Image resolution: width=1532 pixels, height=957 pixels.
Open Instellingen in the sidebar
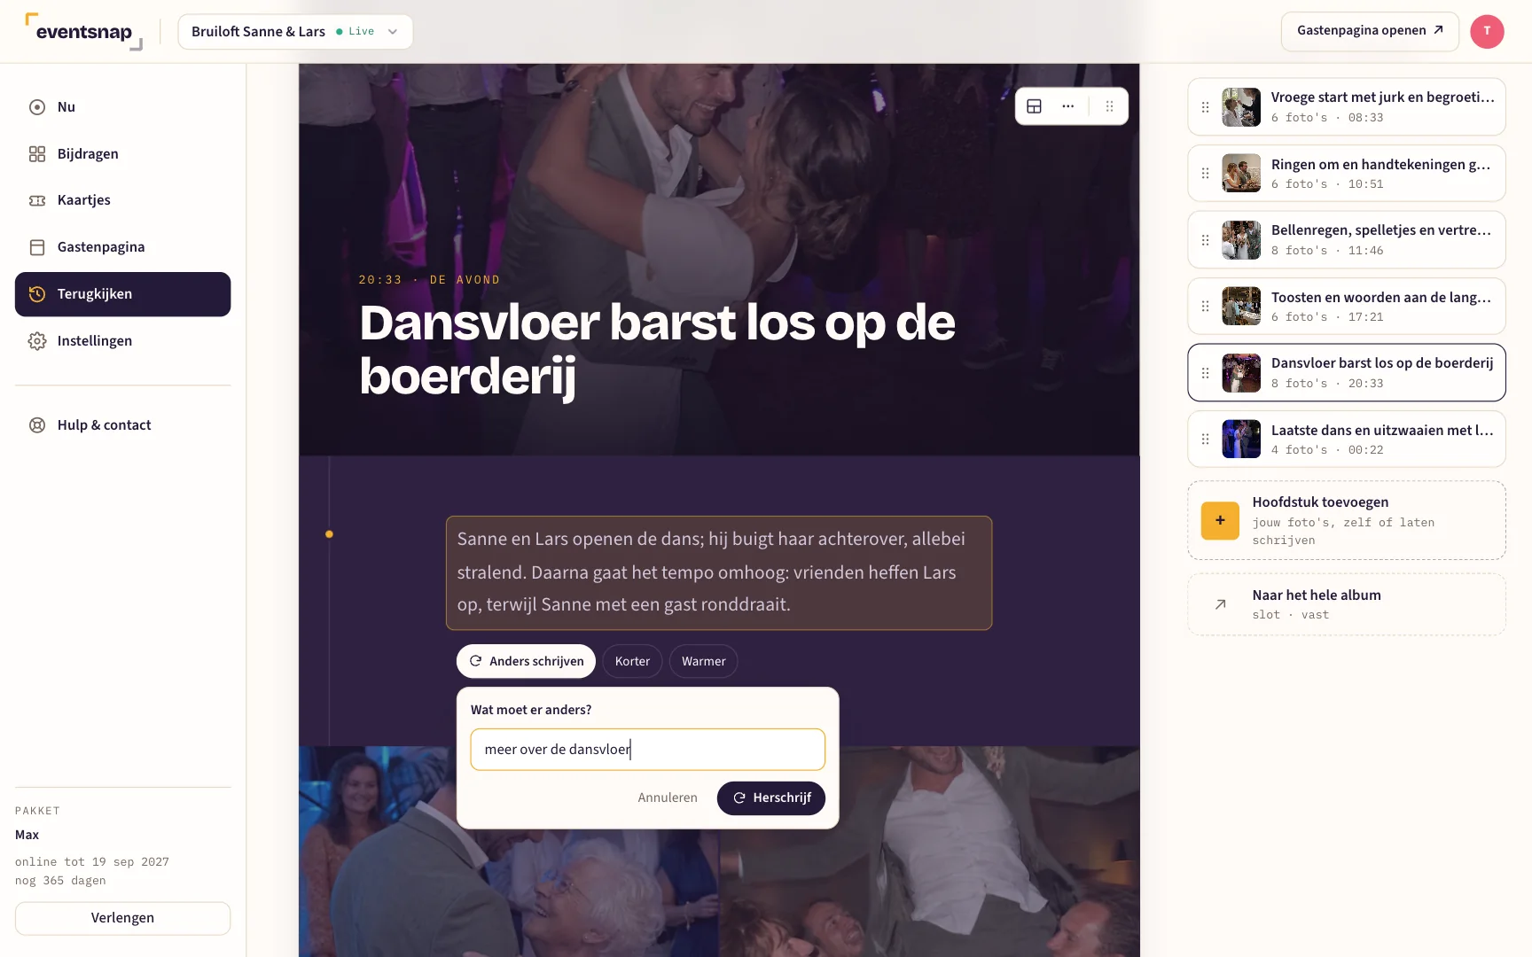tap(122, 341)
